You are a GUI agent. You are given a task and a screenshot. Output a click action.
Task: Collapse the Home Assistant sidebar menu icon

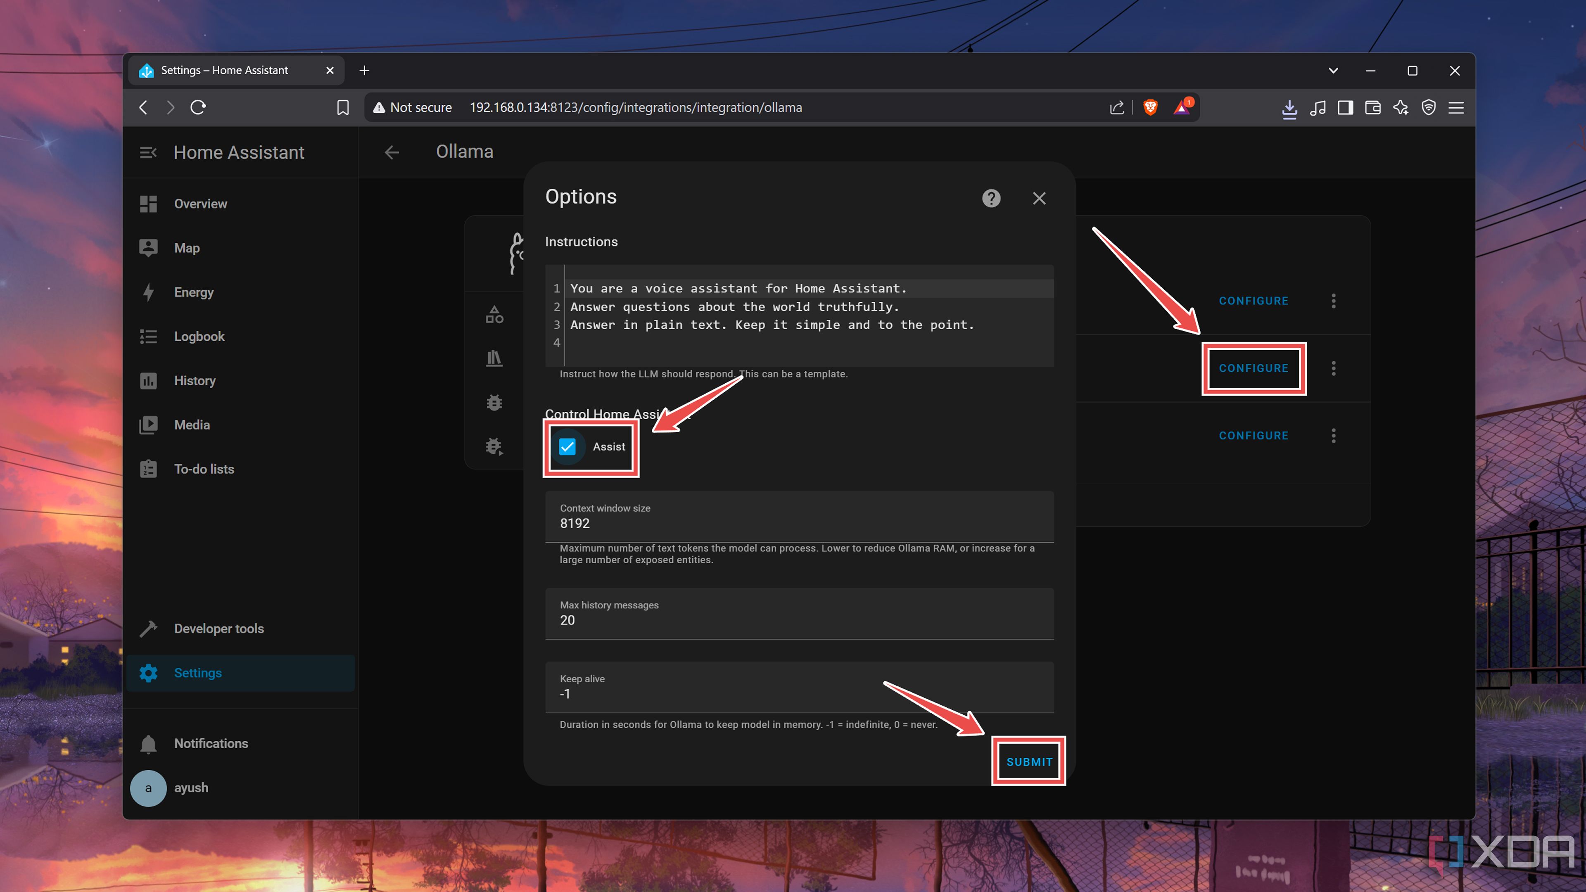click(148, 152)
